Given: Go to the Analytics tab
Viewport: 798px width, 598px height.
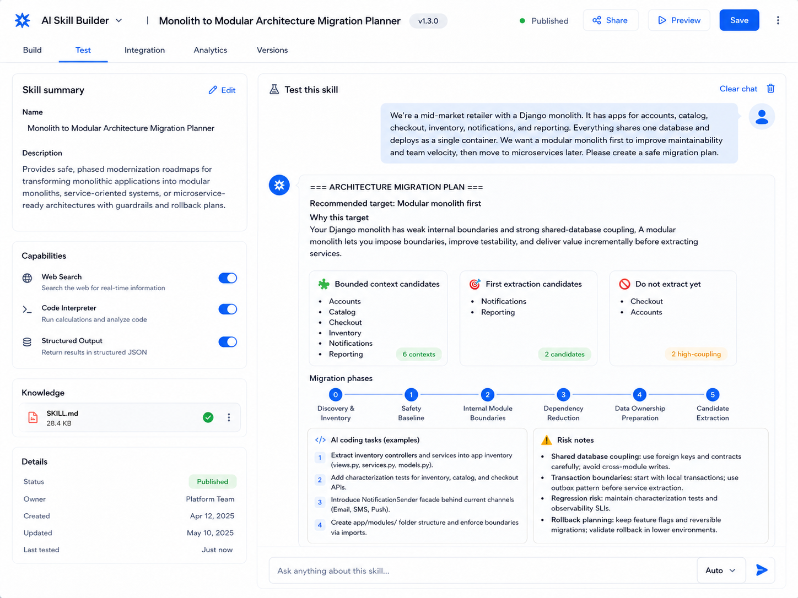Looking at the screenshot, I should 211,50.
